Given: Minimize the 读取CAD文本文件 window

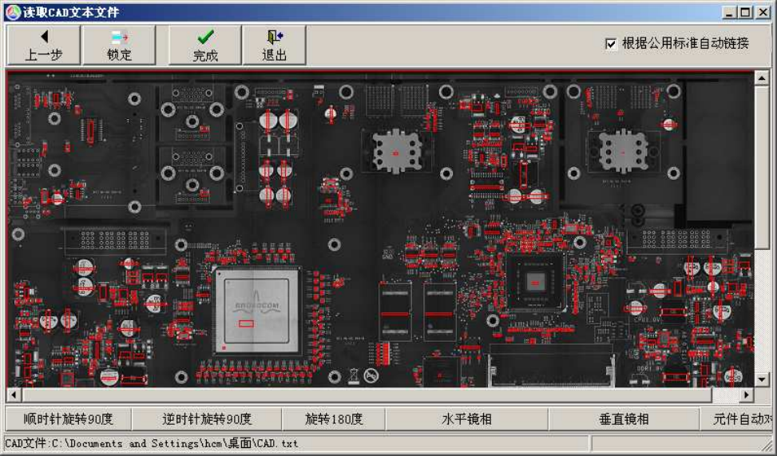Looking at the screenshot, I should click(728, 13).
